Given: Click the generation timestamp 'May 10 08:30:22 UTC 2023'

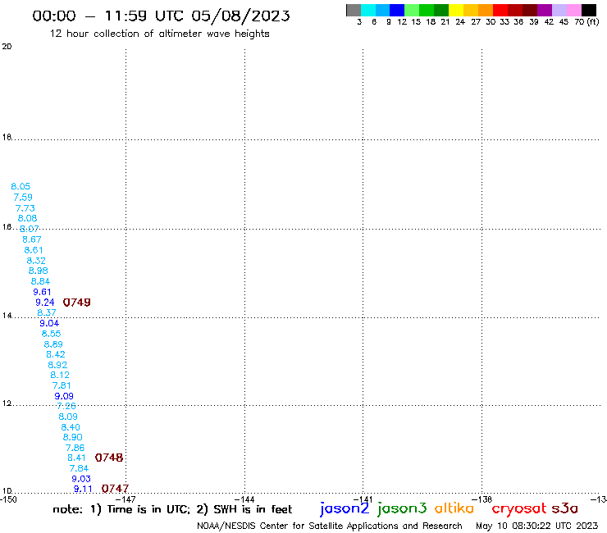Looking at the screenshot, I should coord(537,526).
